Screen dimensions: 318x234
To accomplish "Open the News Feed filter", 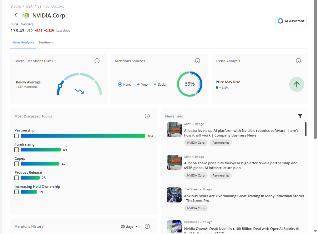I will tap(300, 116).
